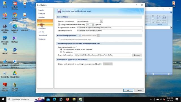
Task: Click the Type here to search box
Action: click(x=25, y=99)
